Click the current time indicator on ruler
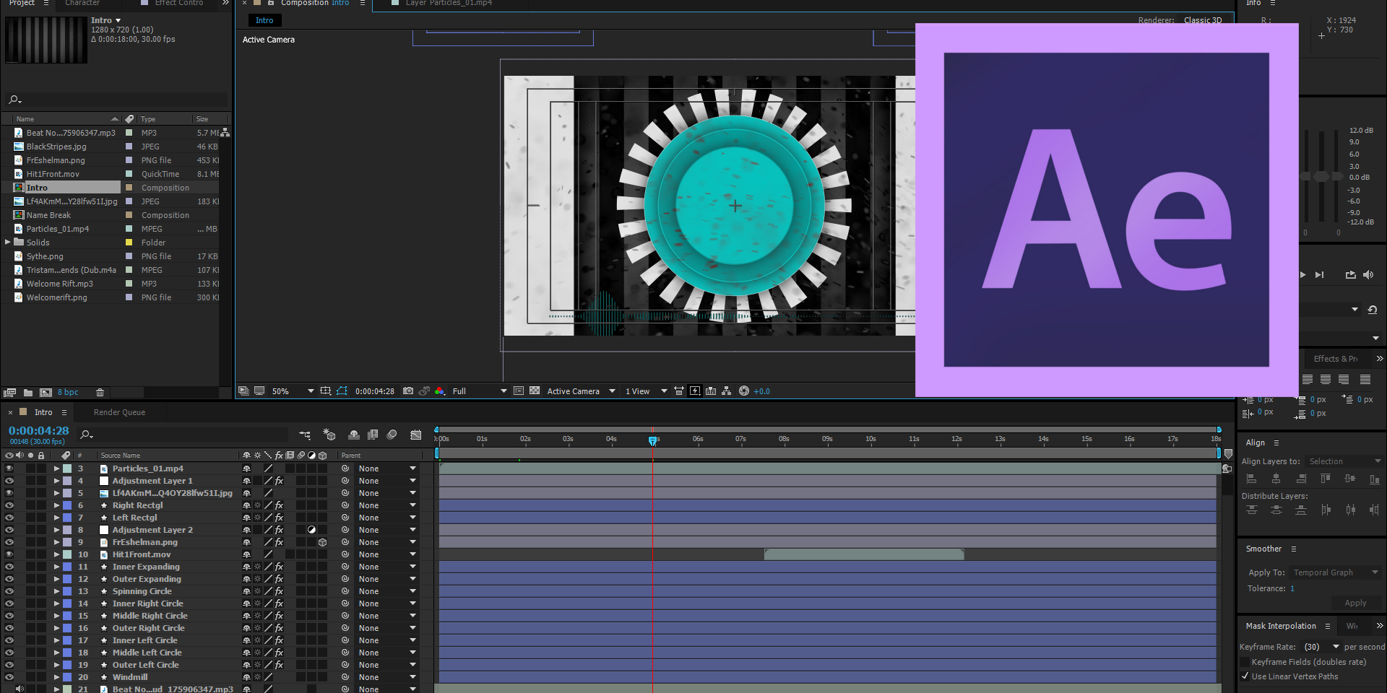 653,440
